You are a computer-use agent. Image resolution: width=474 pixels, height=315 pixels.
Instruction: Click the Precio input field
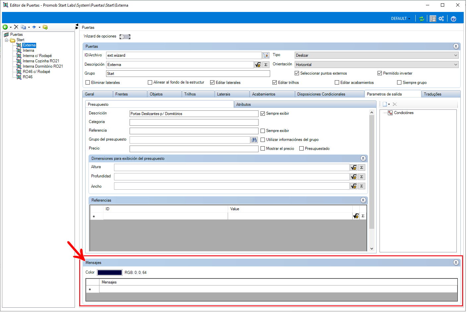[x=194, y=149]
